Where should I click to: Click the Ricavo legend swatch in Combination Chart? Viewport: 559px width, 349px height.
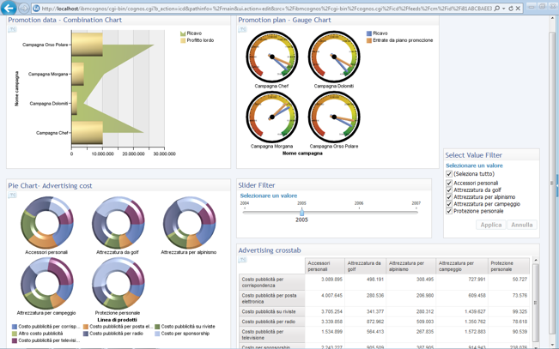tap(183, 33)
